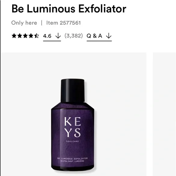The image size is (176, 176).
Task: Open the partially visible next product image
Action: point(164,114)
